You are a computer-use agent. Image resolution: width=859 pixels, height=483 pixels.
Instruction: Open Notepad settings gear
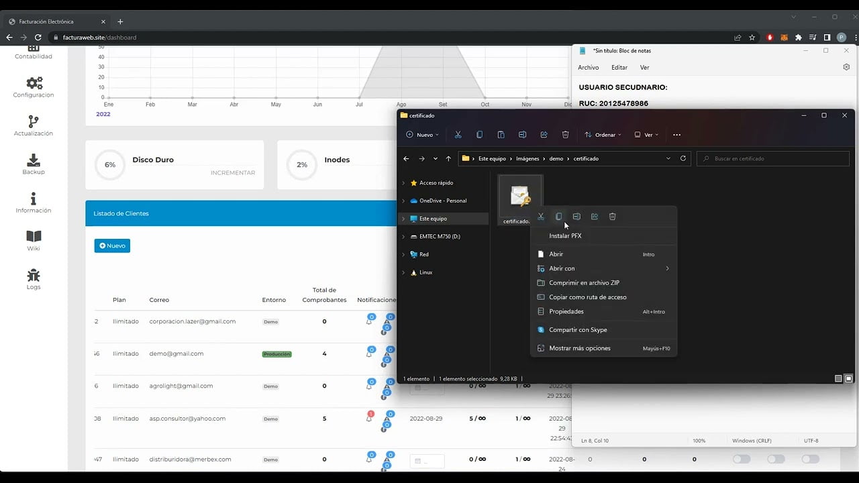[x=846, y=67]
